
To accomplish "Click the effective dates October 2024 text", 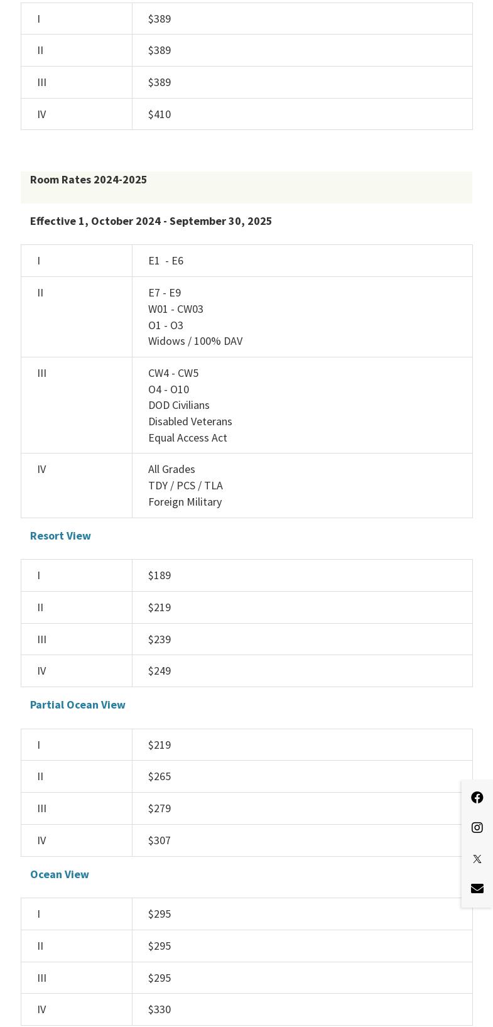I will click(x=151, y=221).
